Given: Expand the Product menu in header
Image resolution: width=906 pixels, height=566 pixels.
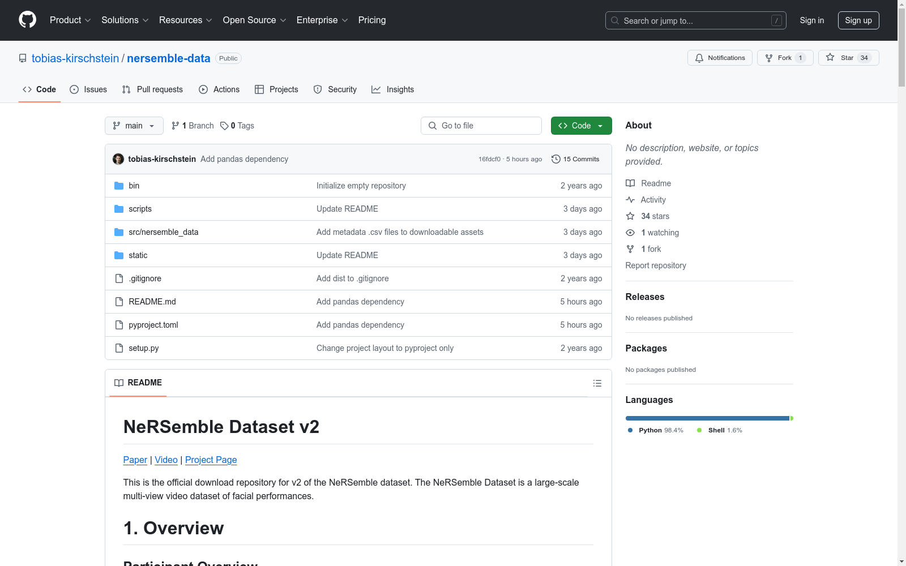Looking at the screenshot, I should point(70,20).
